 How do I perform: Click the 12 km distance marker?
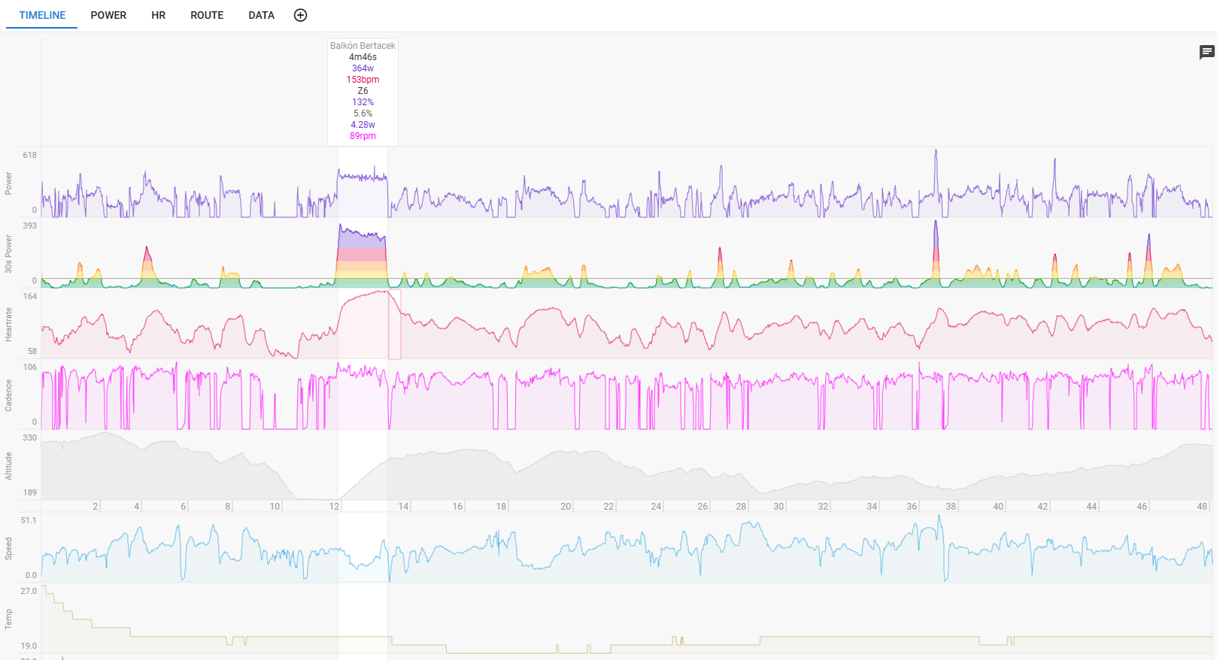[x=334, y=507]
